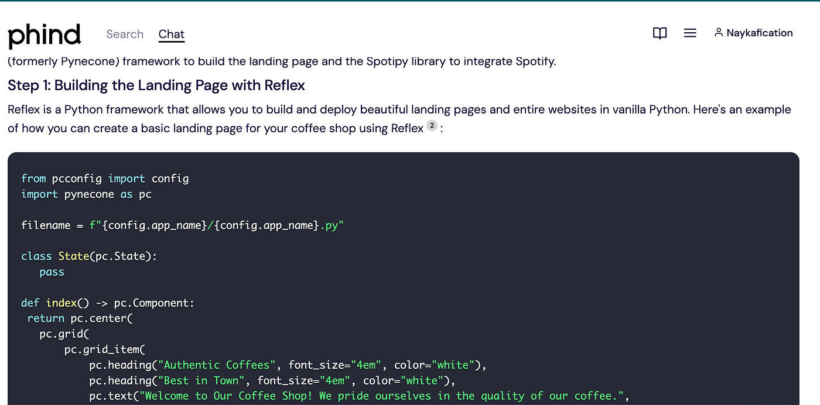Open citation reference 2 badge
820x405 pixels.
click(432, 126)
